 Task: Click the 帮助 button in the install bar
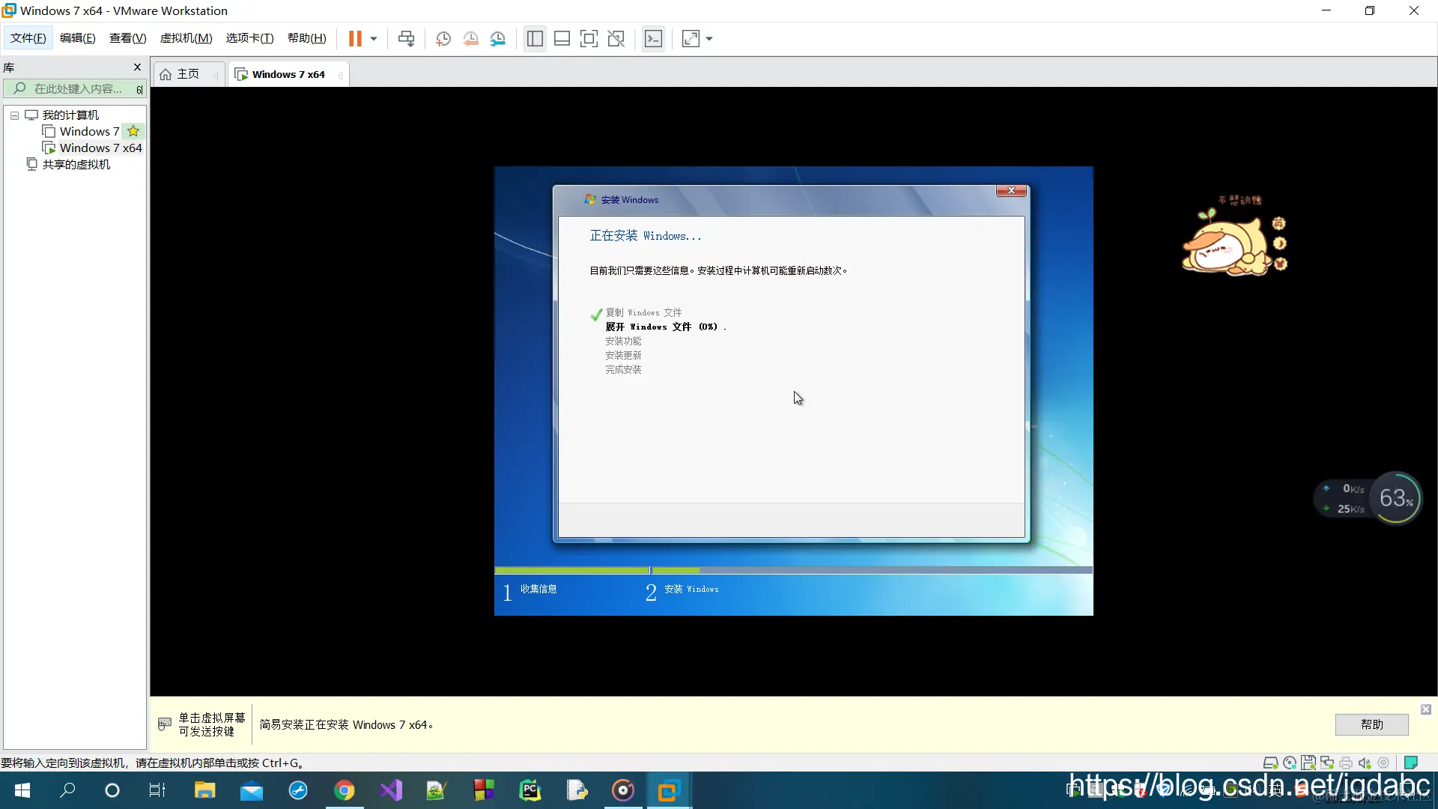point(1371,724)
